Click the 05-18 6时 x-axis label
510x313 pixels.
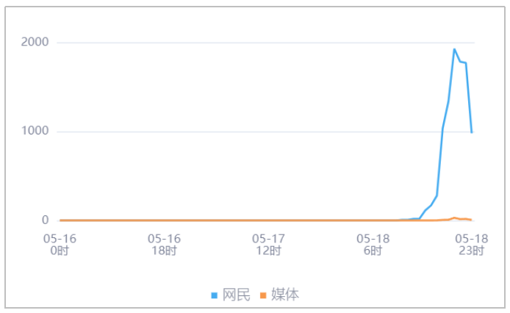point(373,245)
